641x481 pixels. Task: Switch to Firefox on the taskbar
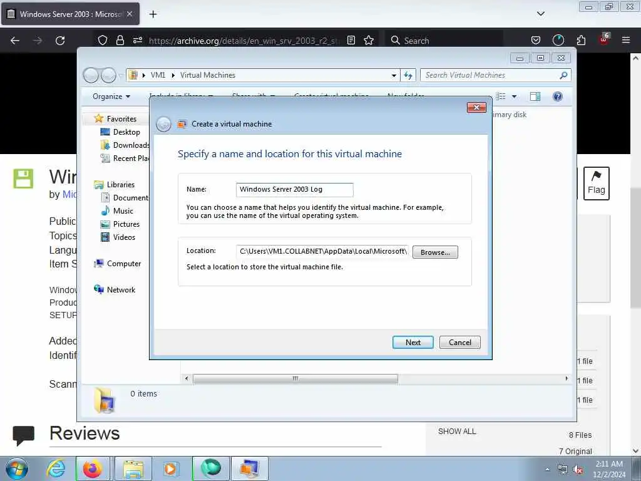click(93, 468)
